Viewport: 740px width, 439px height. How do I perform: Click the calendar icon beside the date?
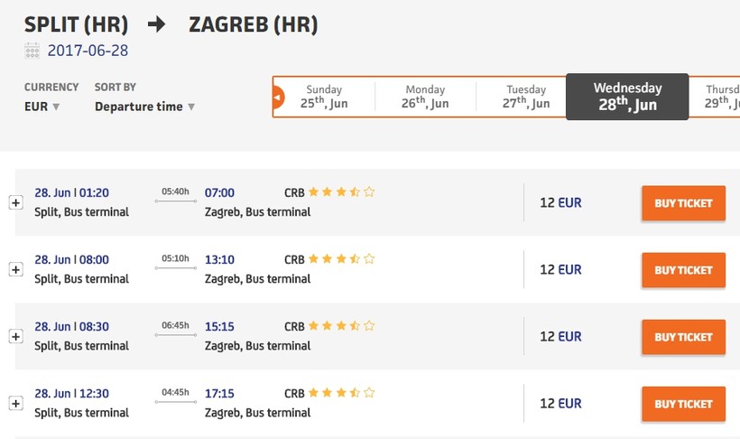[x=32, y=51]
